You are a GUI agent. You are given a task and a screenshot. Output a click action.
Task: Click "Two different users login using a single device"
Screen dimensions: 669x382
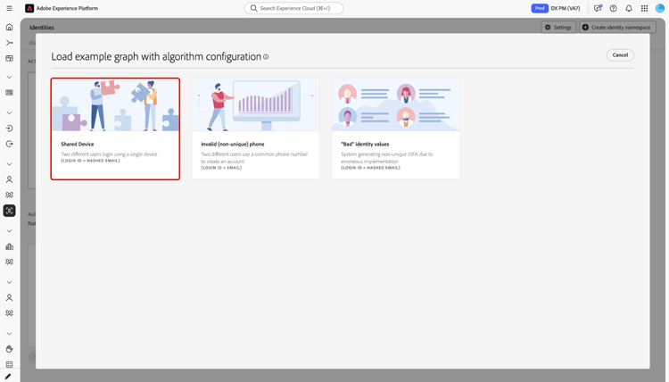point(109,154)
